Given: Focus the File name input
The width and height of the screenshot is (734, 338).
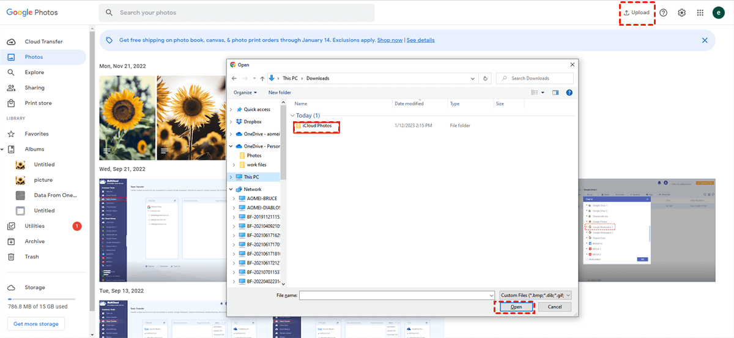Looking at the screenshot, I should tap(397, 295).
